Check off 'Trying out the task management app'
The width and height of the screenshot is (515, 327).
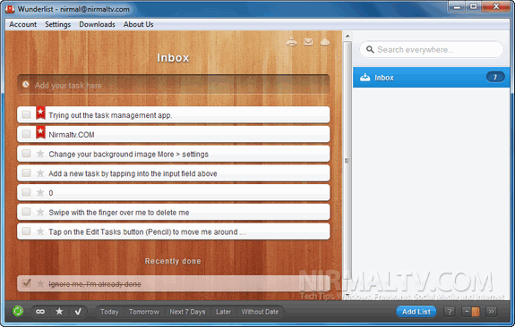26,114
